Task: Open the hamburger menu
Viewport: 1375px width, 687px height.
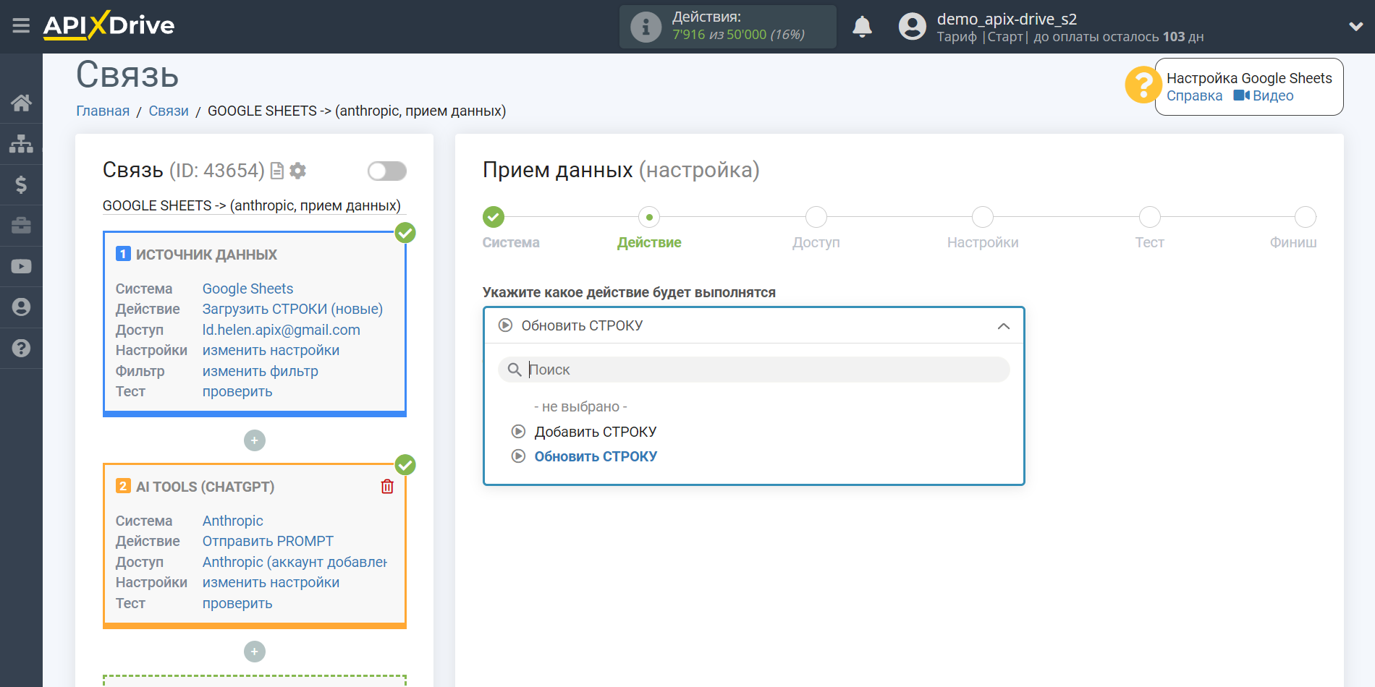Action: click(21, 26)
